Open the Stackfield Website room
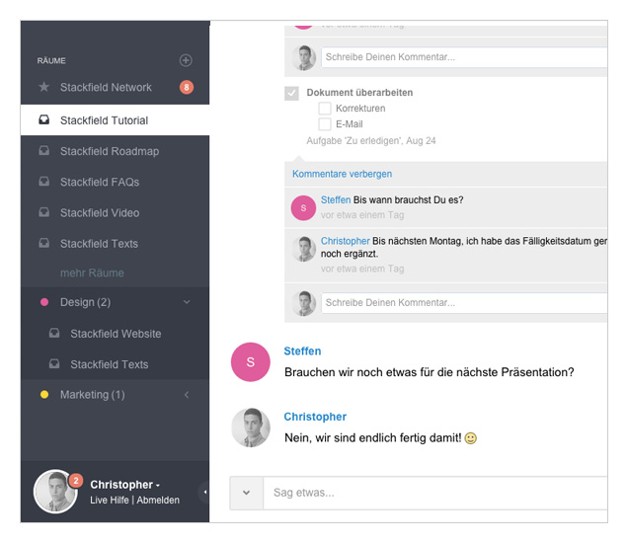628x543 pixels. tap(115, 334)
